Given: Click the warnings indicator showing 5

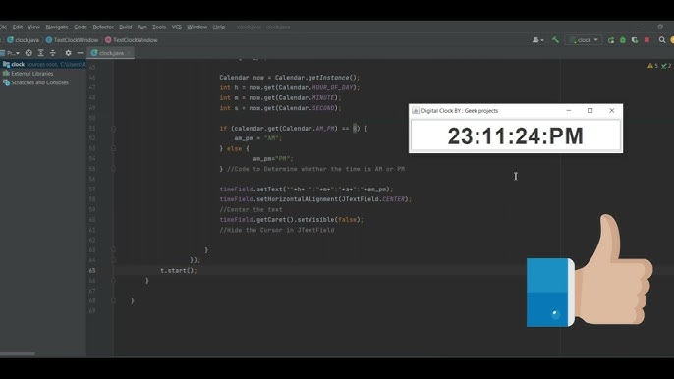Looking at the screenshot, I should [652, 66].
